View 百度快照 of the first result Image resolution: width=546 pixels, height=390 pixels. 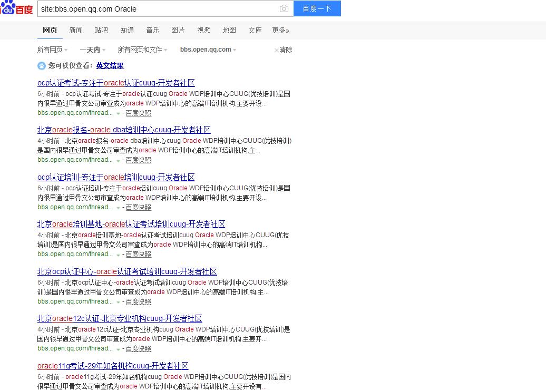pyautogui.click(x=138, y=113)
